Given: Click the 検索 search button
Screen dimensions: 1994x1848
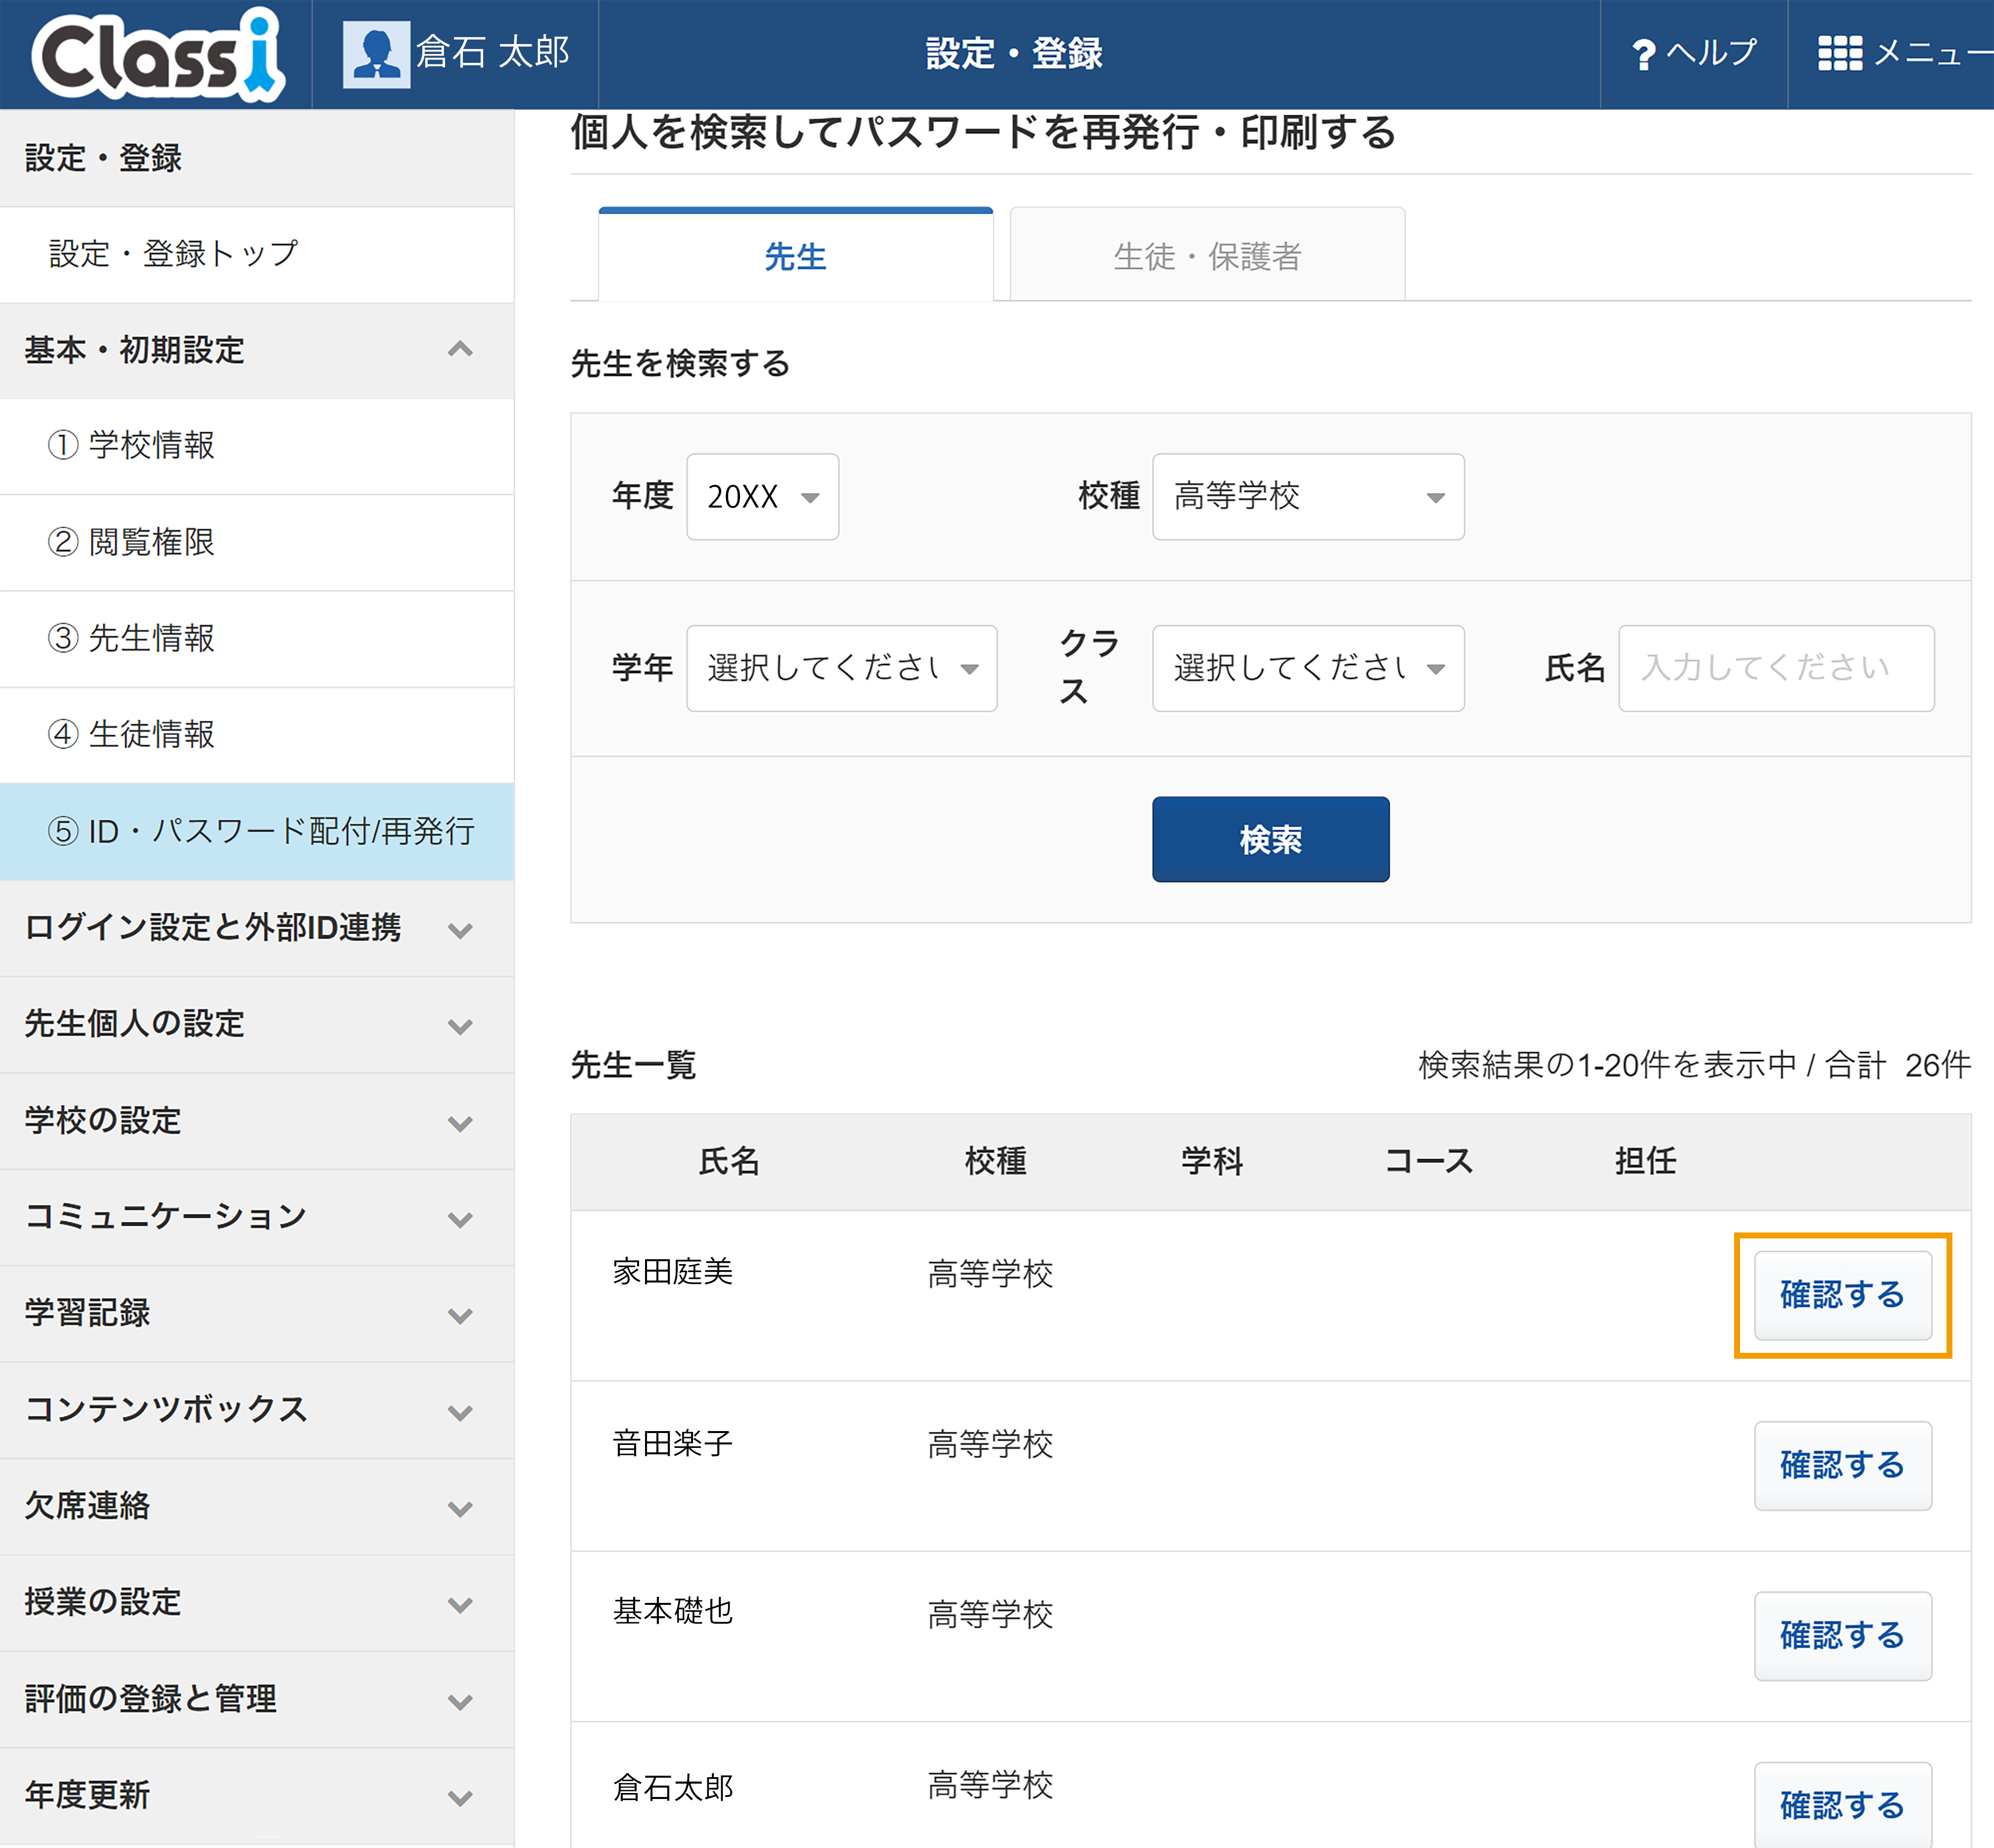Looking at the screenshot, I should (x=1270, y=839).
